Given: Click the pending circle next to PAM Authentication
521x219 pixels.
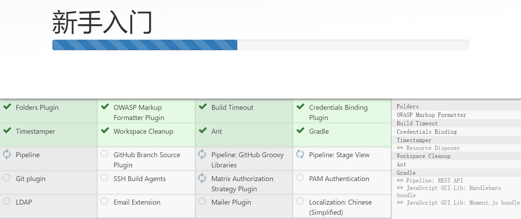Looking at the screenshot, I should click(300, 178).
